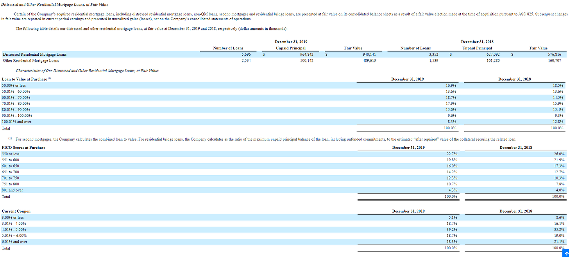The height and width of the screenshot is (257, 569).
Task: Click the "90.01% - 100.00%" row label
Action: [17, 116]
